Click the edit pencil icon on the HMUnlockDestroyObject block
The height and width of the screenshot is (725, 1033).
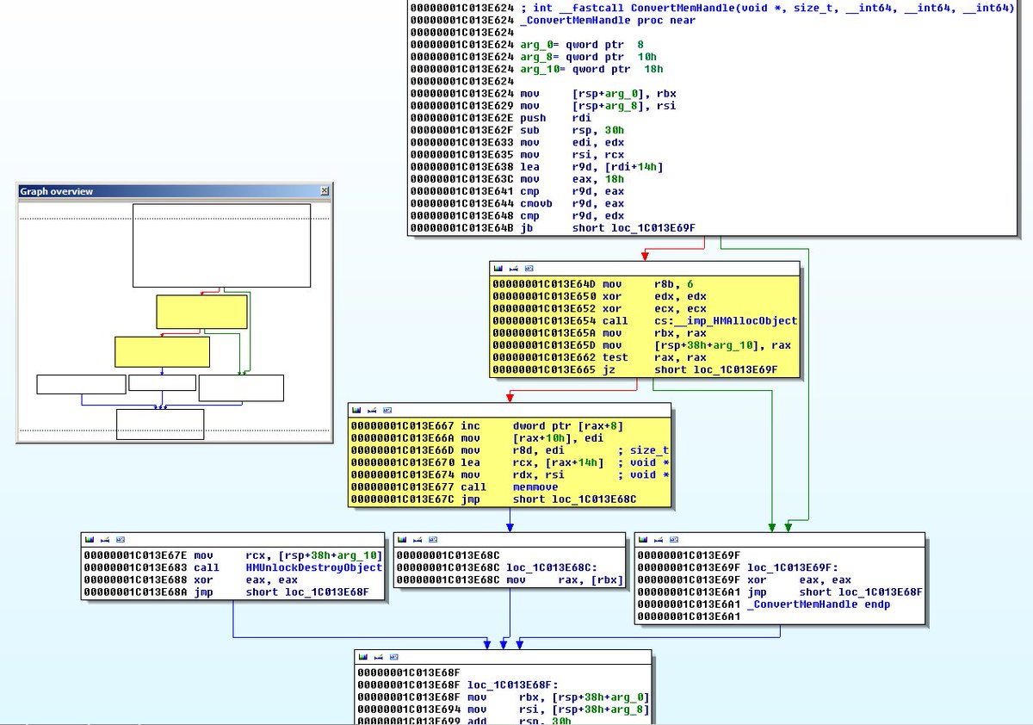[105, 539]
